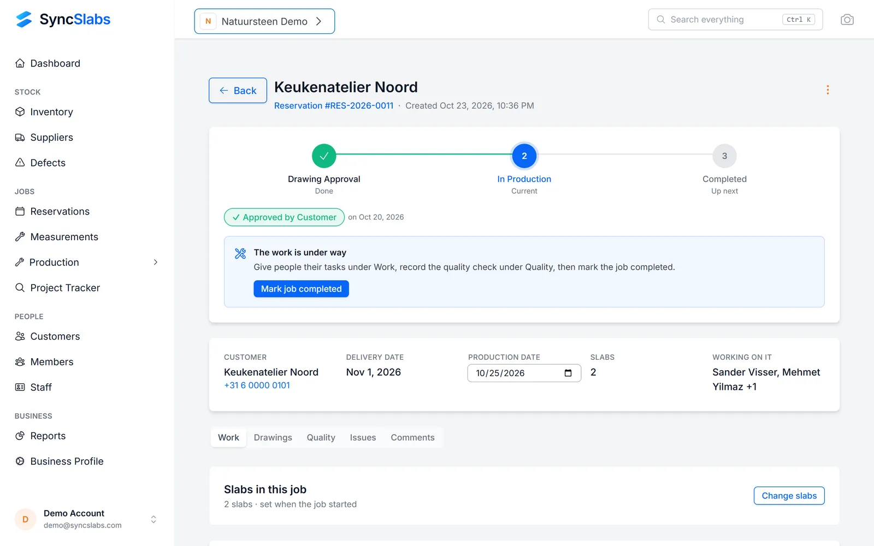Click the Keukenatelier Noord page heading

pyautogui.click(x=346, y=87)
